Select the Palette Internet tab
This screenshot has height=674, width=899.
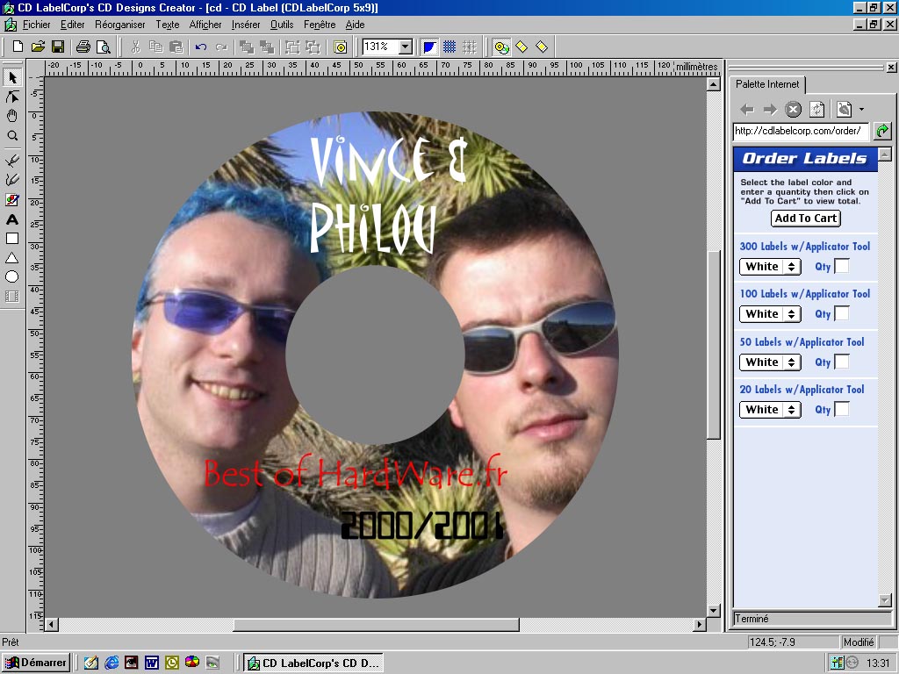tap(767, 84)
